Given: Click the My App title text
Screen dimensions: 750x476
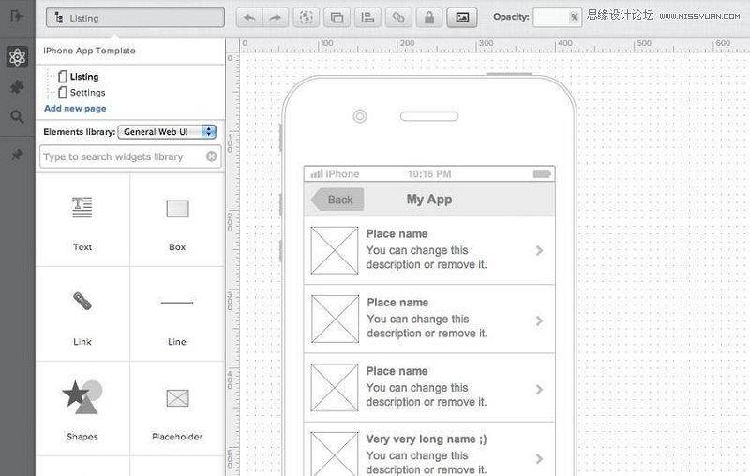Looking at the screenshot, I should coord(429,200).
